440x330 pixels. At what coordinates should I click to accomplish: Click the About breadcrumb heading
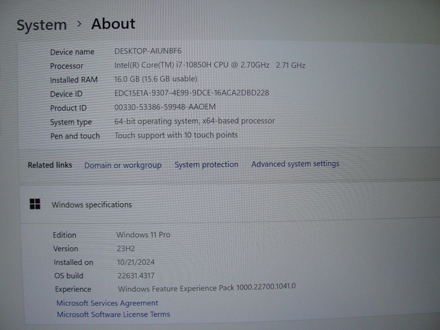tap(113, 24)
